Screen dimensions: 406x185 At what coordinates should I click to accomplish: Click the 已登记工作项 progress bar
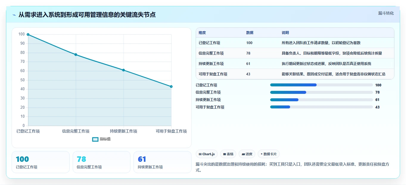(321, 85)
